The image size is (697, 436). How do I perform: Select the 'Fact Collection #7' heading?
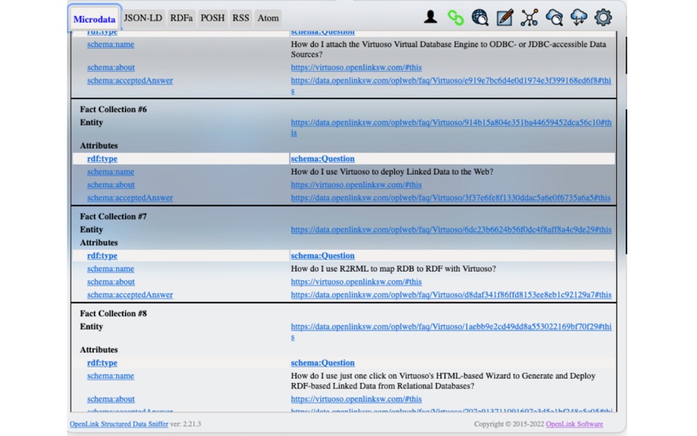point(113,217)
